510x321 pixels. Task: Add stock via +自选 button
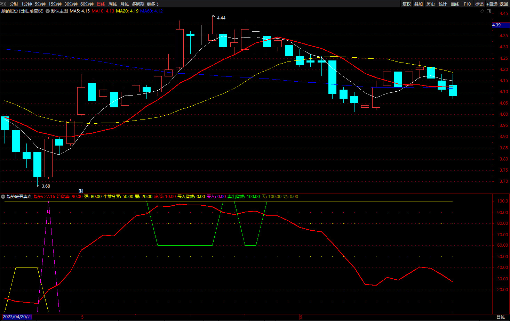(x=492, y=4)
